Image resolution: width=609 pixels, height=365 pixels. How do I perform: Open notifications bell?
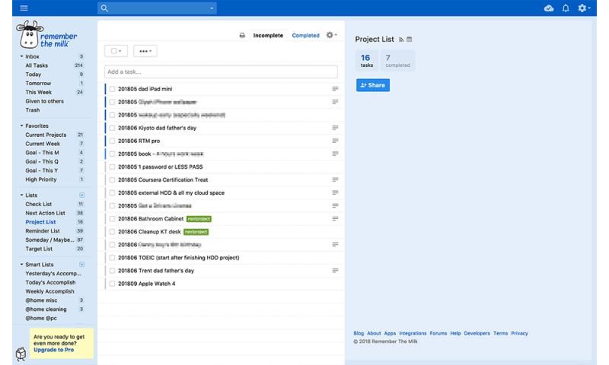click(566, 8)
